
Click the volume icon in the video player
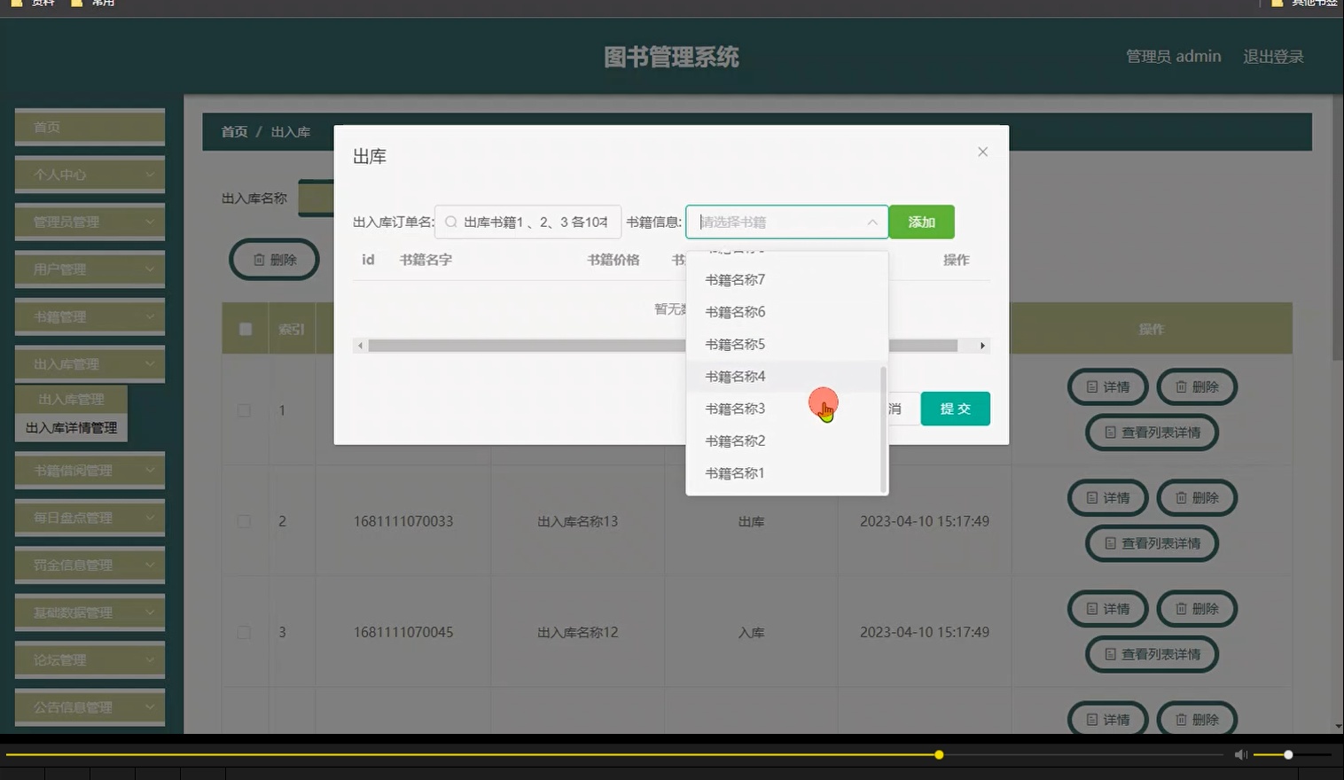[x=1239, y=754]
